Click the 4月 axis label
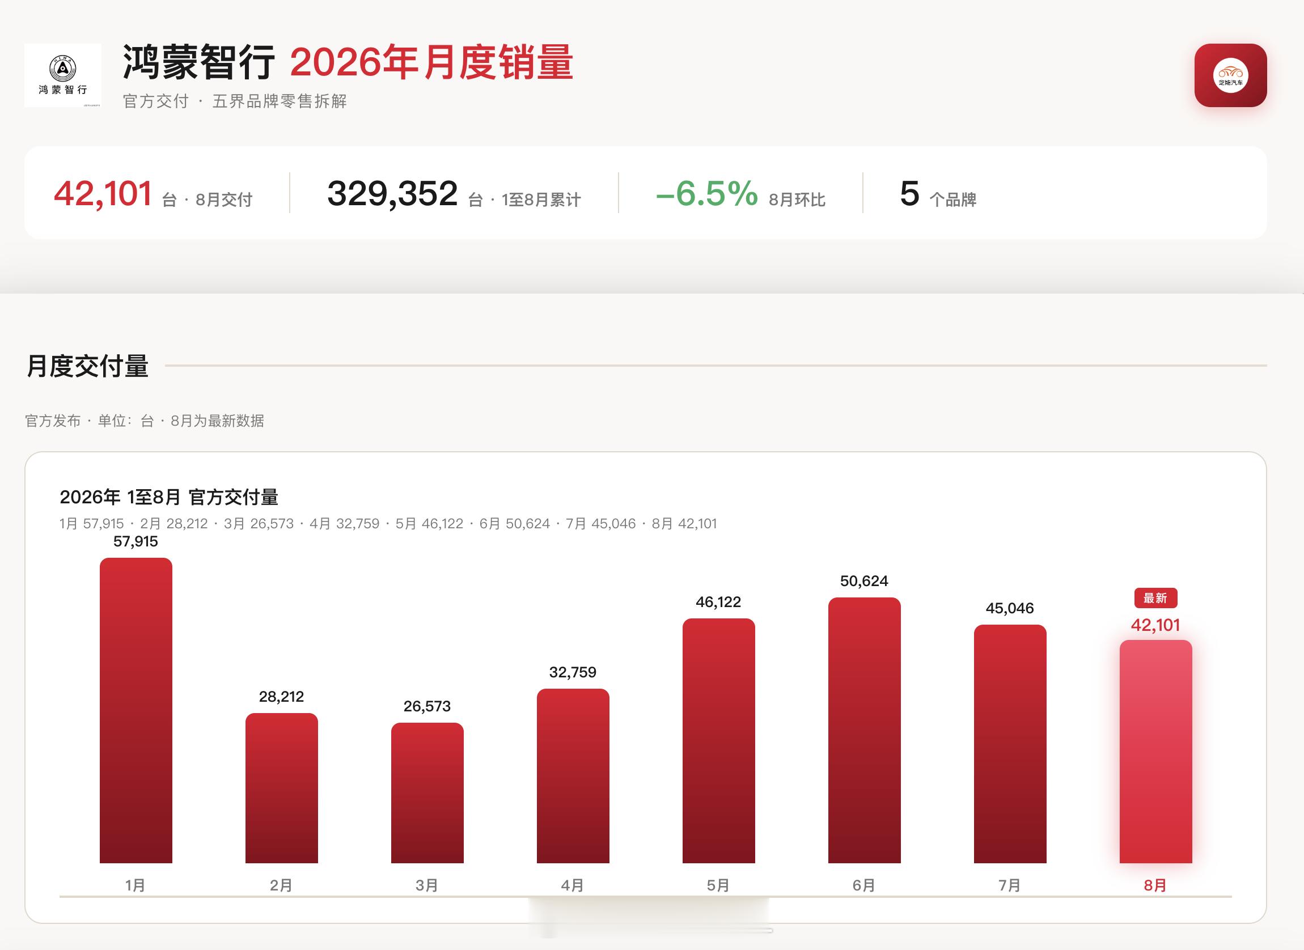Image resolution: width=1304 pixels, height=950 pixels. tap(573, 885)
